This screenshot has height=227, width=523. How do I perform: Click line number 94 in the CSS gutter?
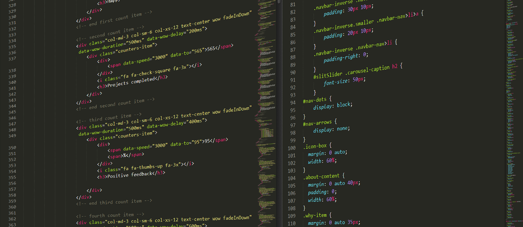click(x=293, y=103)
